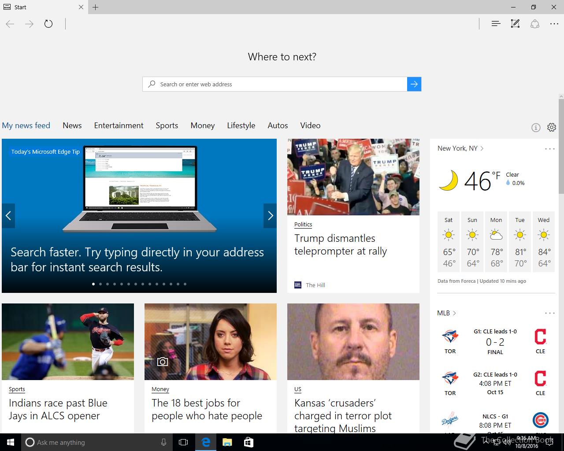Open the More actions ellipsis menu

(554, 24)
